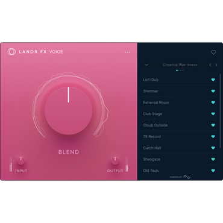The image size is (223, 223).
Task: Click the Input level meter
Action: pyautogui.click(x=11, y=165)
